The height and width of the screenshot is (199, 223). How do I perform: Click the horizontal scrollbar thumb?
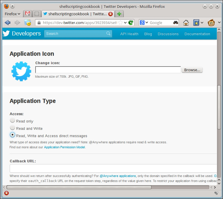tap(79, 187)
